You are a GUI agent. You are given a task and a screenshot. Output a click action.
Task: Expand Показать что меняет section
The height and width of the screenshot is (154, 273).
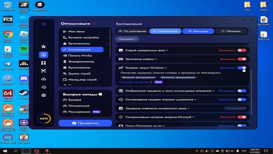pyautogui.click(x=136, y=82)
